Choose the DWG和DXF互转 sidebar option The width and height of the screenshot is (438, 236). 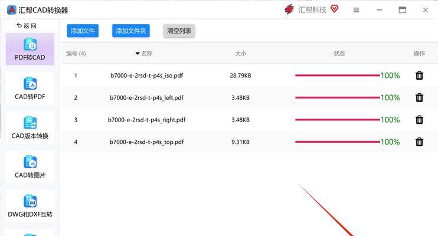tap(30, 206)
